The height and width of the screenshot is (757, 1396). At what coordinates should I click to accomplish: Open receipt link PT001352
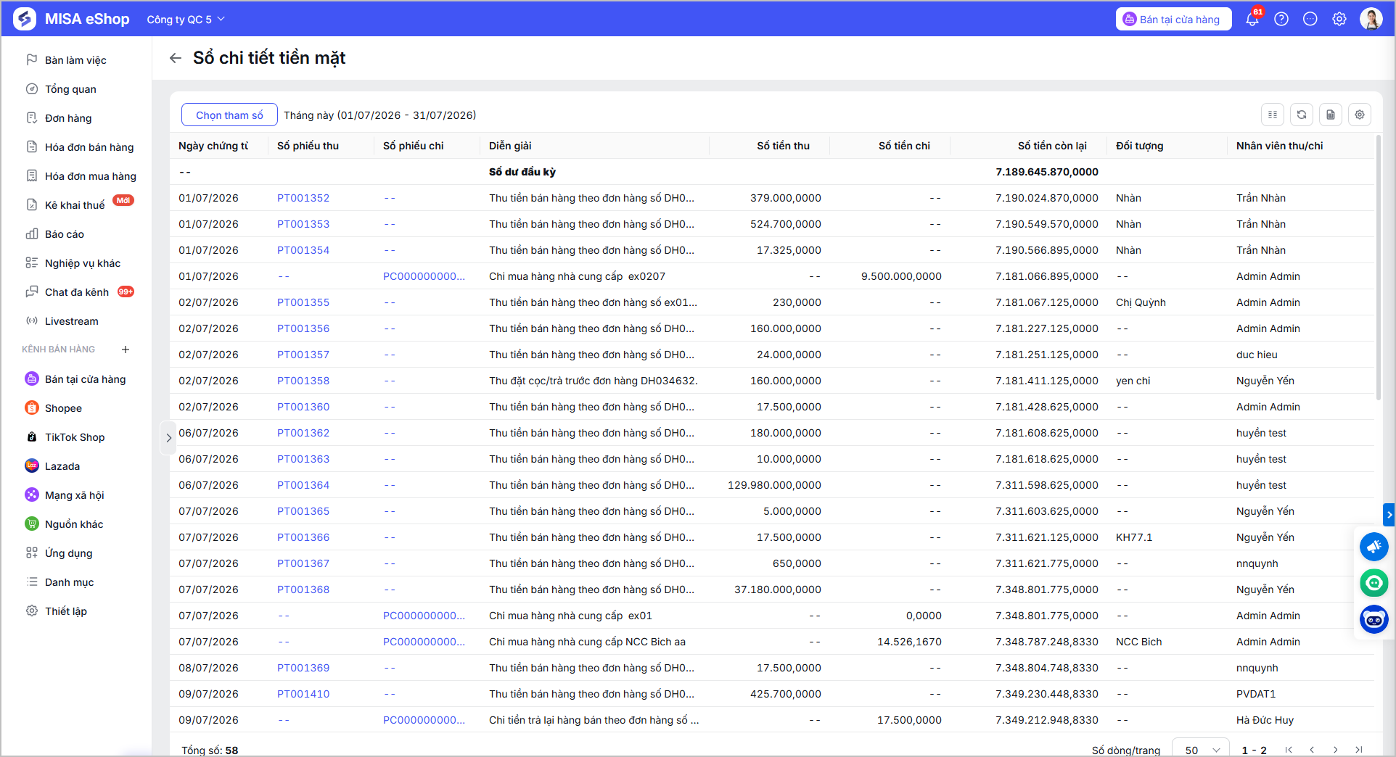[303, 198]
